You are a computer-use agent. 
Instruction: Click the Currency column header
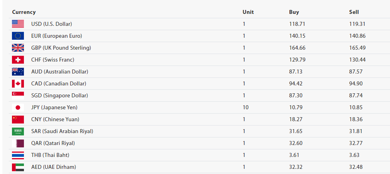(x=24, y=12)
